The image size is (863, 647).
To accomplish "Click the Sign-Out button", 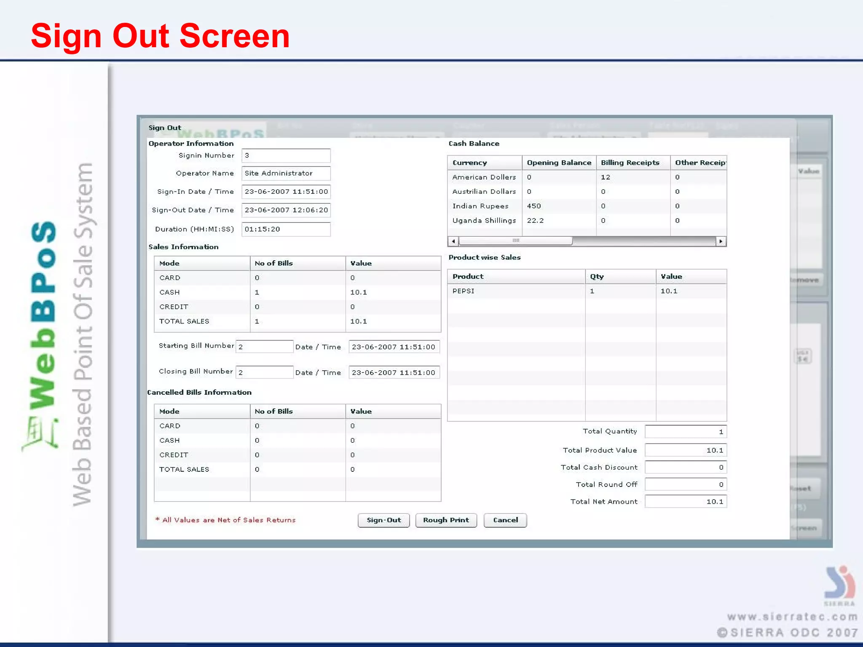I will [x=383, y=520].
